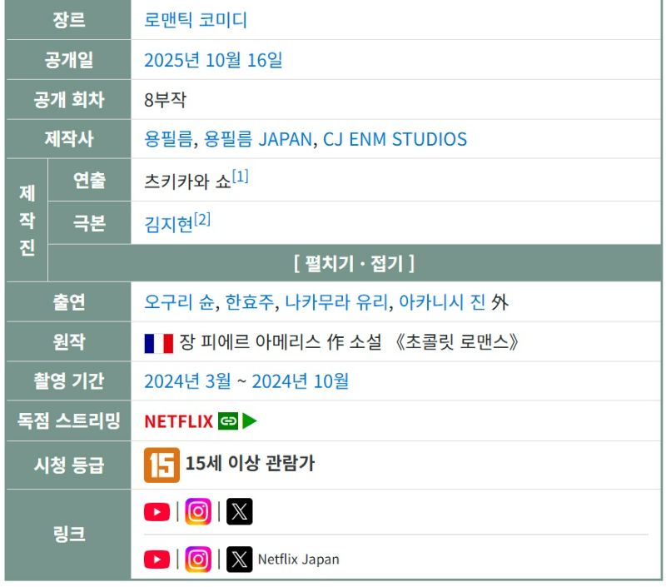The width and height of the screenshot is (666, 587).
Task: Open the 김지현 writer link
Action: pyautogui.click(x=168, y=223)
